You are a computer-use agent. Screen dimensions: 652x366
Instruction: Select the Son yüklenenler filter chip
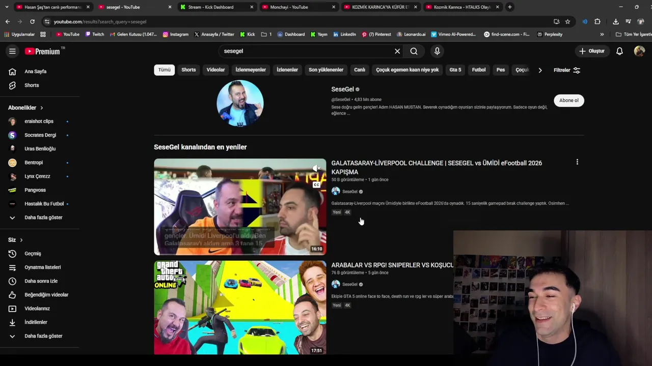point(326,70)
